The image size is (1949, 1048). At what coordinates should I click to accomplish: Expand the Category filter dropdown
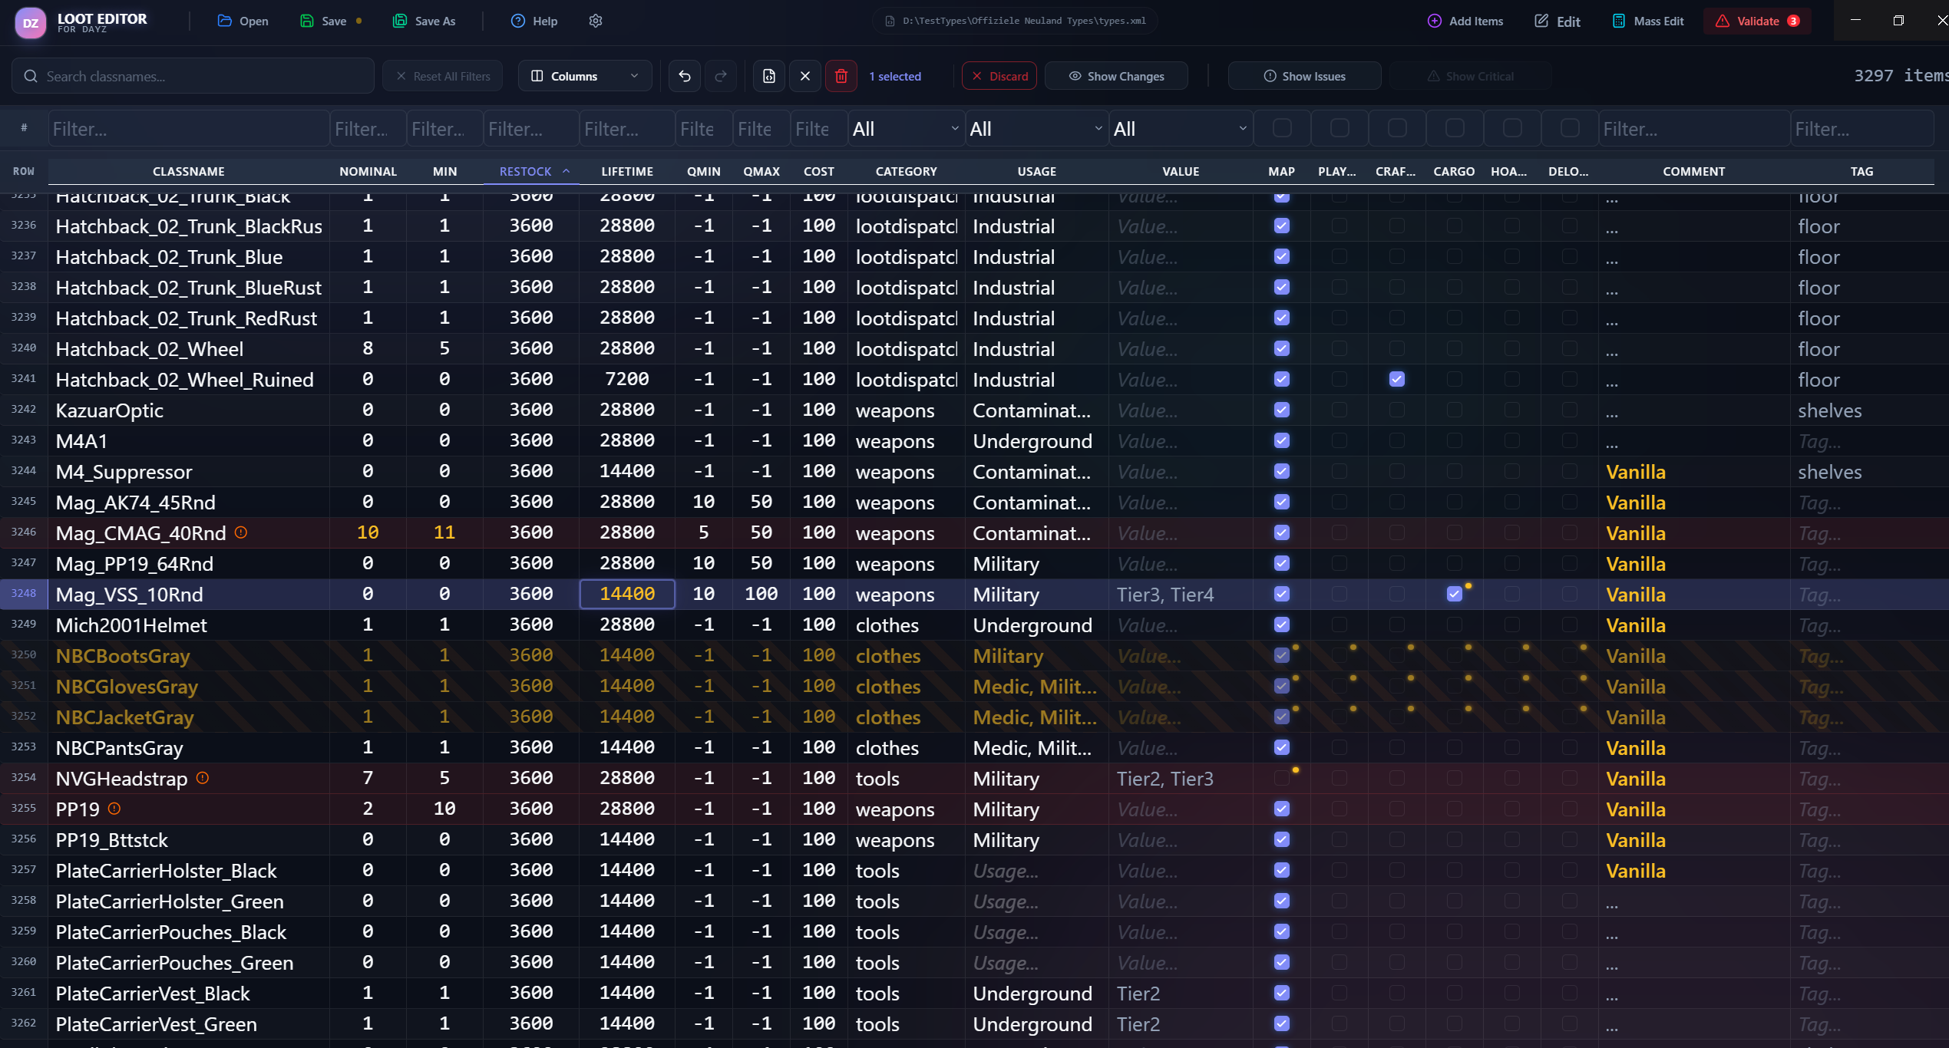(x=905, y=129)
